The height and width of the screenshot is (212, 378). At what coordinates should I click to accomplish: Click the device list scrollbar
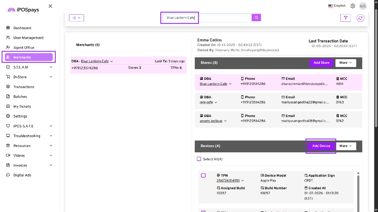pos(358,188)
